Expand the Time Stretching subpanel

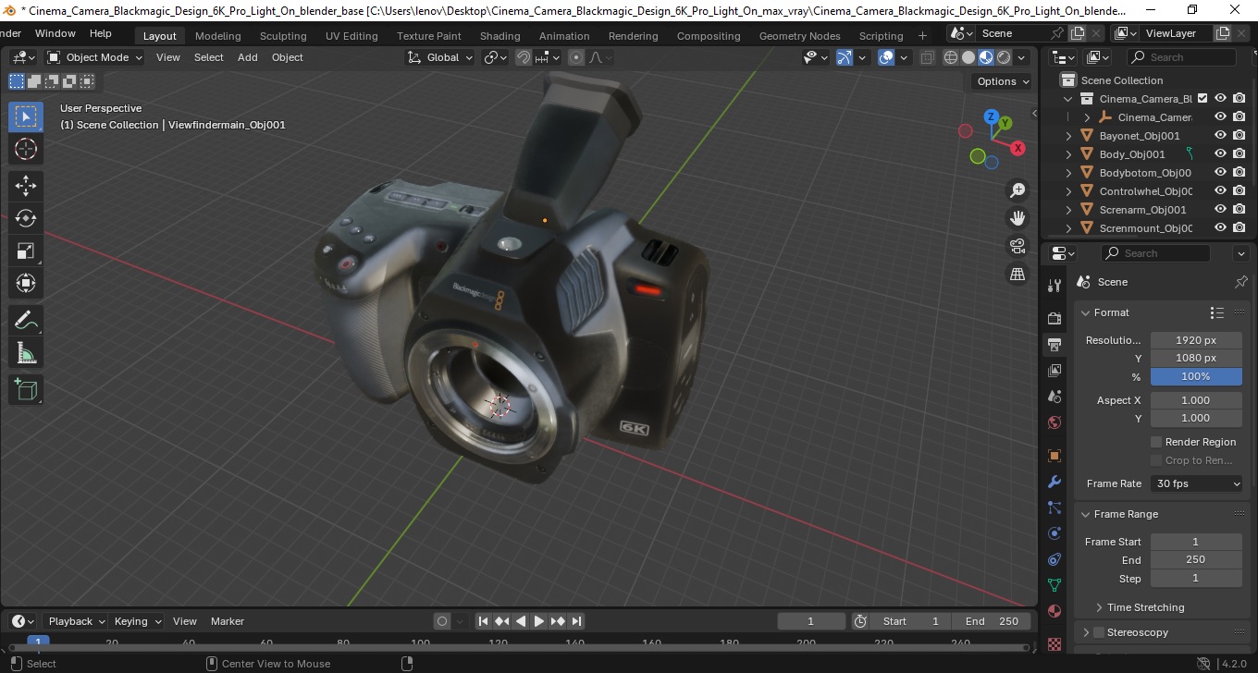pos(1099,607)
